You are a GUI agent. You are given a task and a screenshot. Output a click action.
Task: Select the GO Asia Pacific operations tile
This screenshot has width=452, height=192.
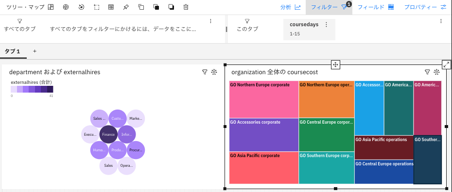point(384,147)
